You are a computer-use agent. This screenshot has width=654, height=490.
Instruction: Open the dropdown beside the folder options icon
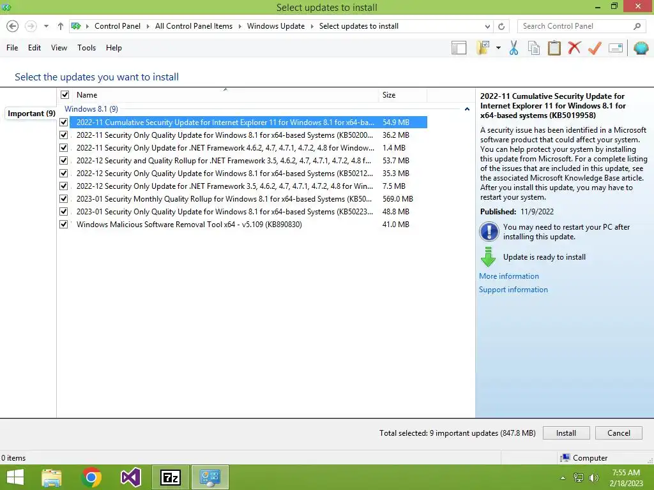(x=498, y=48)
